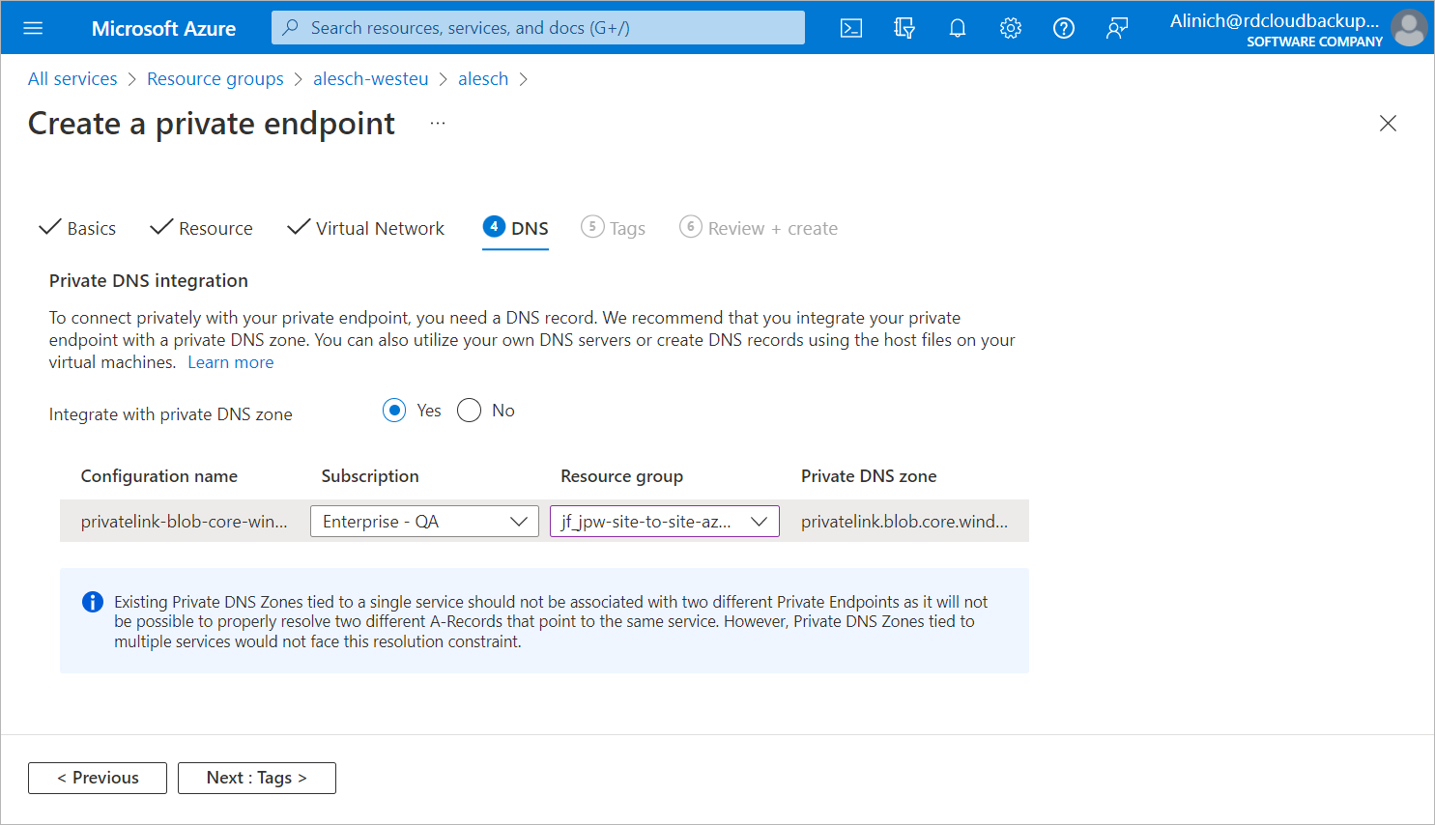Launch Cloud Shell from the top bar
Screen dimensions: 1435x825
(851, 28)
